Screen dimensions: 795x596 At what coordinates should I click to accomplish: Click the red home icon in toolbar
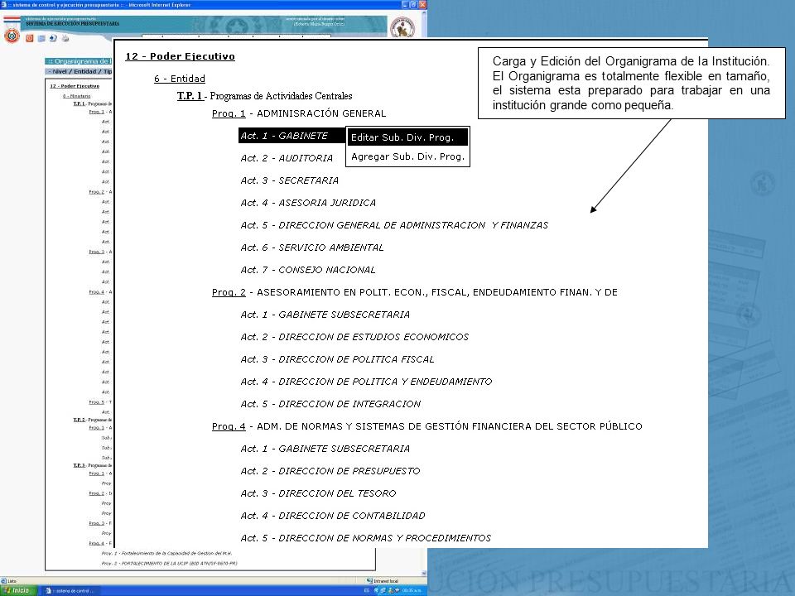(x=30, y=38)
